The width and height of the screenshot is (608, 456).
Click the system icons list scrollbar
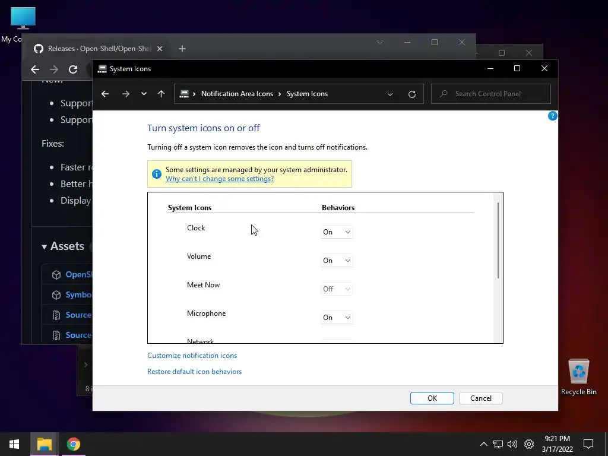498,240
